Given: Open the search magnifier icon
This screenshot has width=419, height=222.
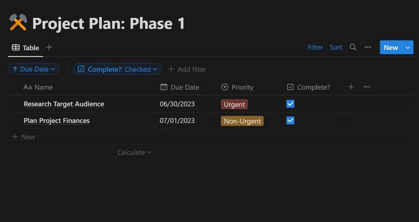Looking at the screenshot, I should coord(353,47).
